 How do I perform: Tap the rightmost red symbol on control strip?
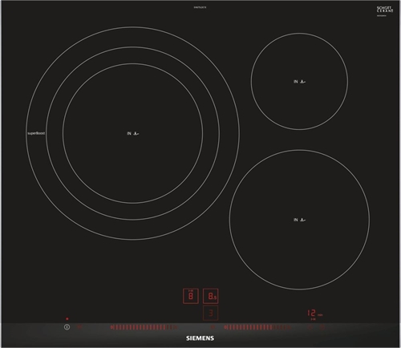(x=322, y=327)
